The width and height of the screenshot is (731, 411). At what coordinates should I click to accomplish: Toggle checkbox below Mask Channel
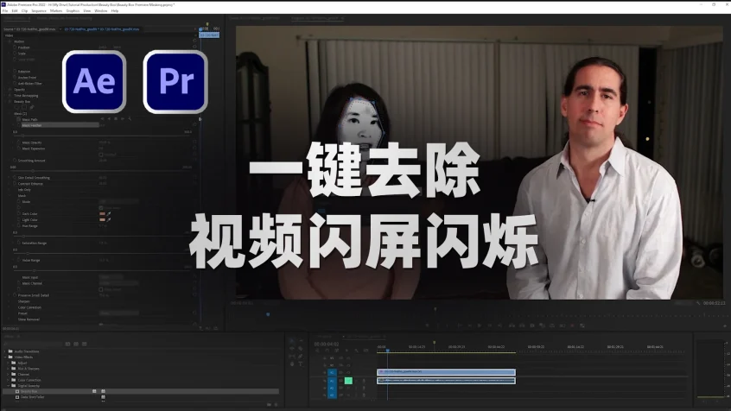[x=101, y=289]
